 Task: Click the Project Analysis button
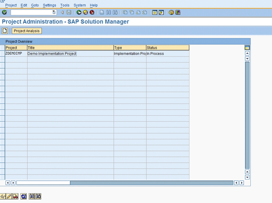(x=27, y=31)
